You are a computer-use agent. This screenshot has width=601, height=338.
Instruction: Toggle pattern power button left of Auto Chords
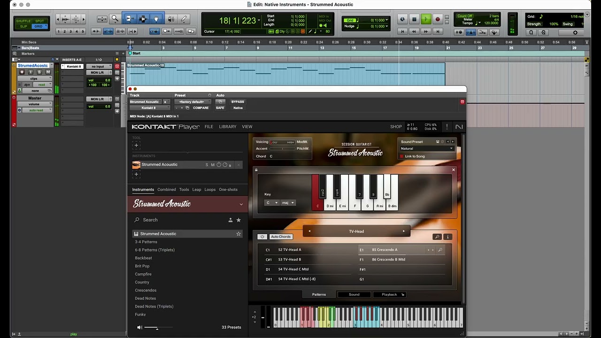(x=262, y=237)
